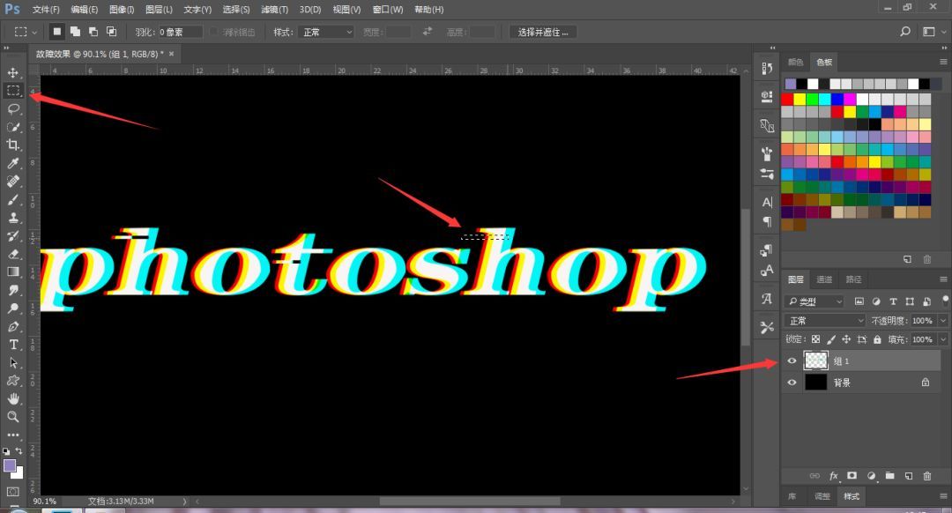Click the Blur tool icon
The width and height of the screenshot is (952, 513).
click(12, 290)
